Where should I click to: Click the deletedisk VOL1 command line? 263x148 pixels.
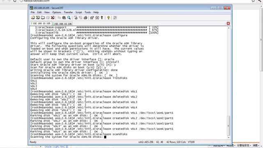tap(84, 91)
